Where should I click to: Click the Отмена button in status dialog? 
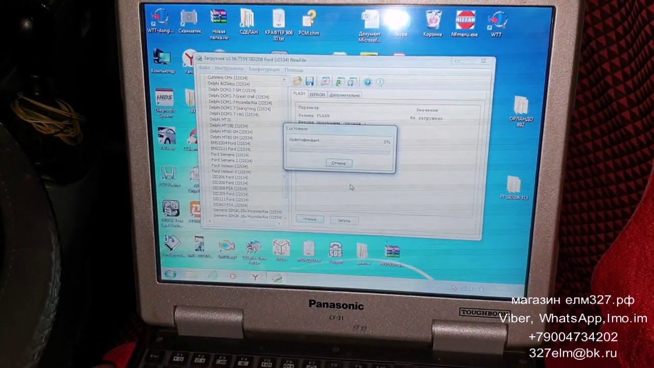pos(339,163)
